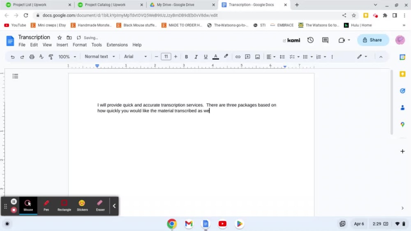Open Google Calendar side panel
The height and width of the screenshot is (231, 411).
point(402,57)
